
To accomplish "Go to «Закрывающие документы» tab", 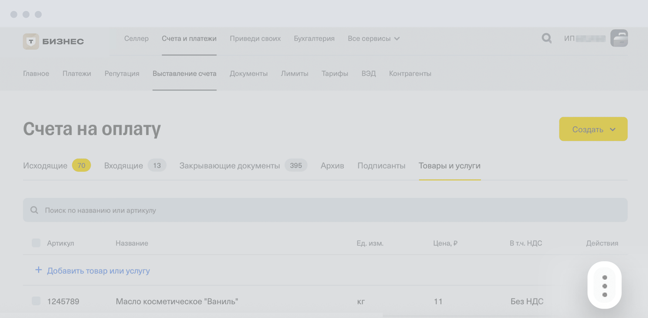I will 230,165.
